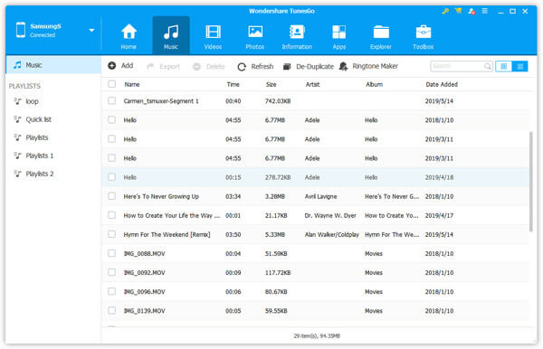Click Alan Walker/Coldplay artist cell
Image resolution: width=543 pixels, height=349 pixels.
(x=332, y=234)
